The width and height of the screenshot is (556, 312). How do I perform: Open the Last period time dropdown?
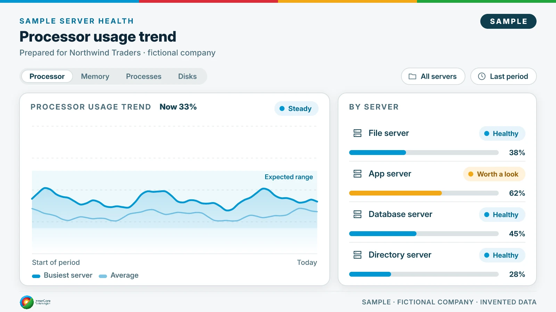point(504,76)
